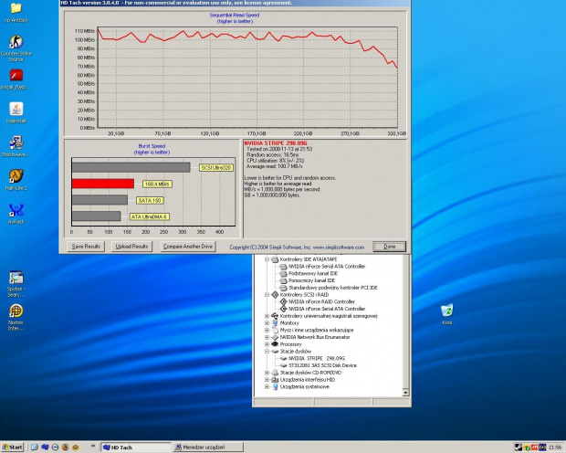566x453 pixels.
Task: Click the Windows Media Player quick launch icon
Action: coord(55,448)
